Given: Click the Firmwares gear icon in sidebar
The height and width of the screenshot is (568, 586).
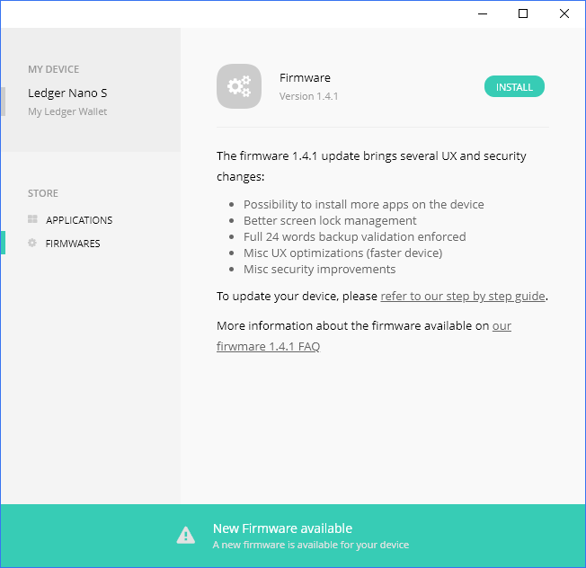Looking at the screenshot, I should [32, 243].
